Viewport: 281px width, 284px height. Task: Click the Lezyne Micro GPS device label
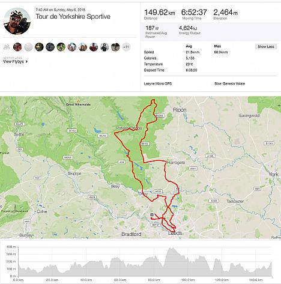pyautogui.click(x=158, y=83)
